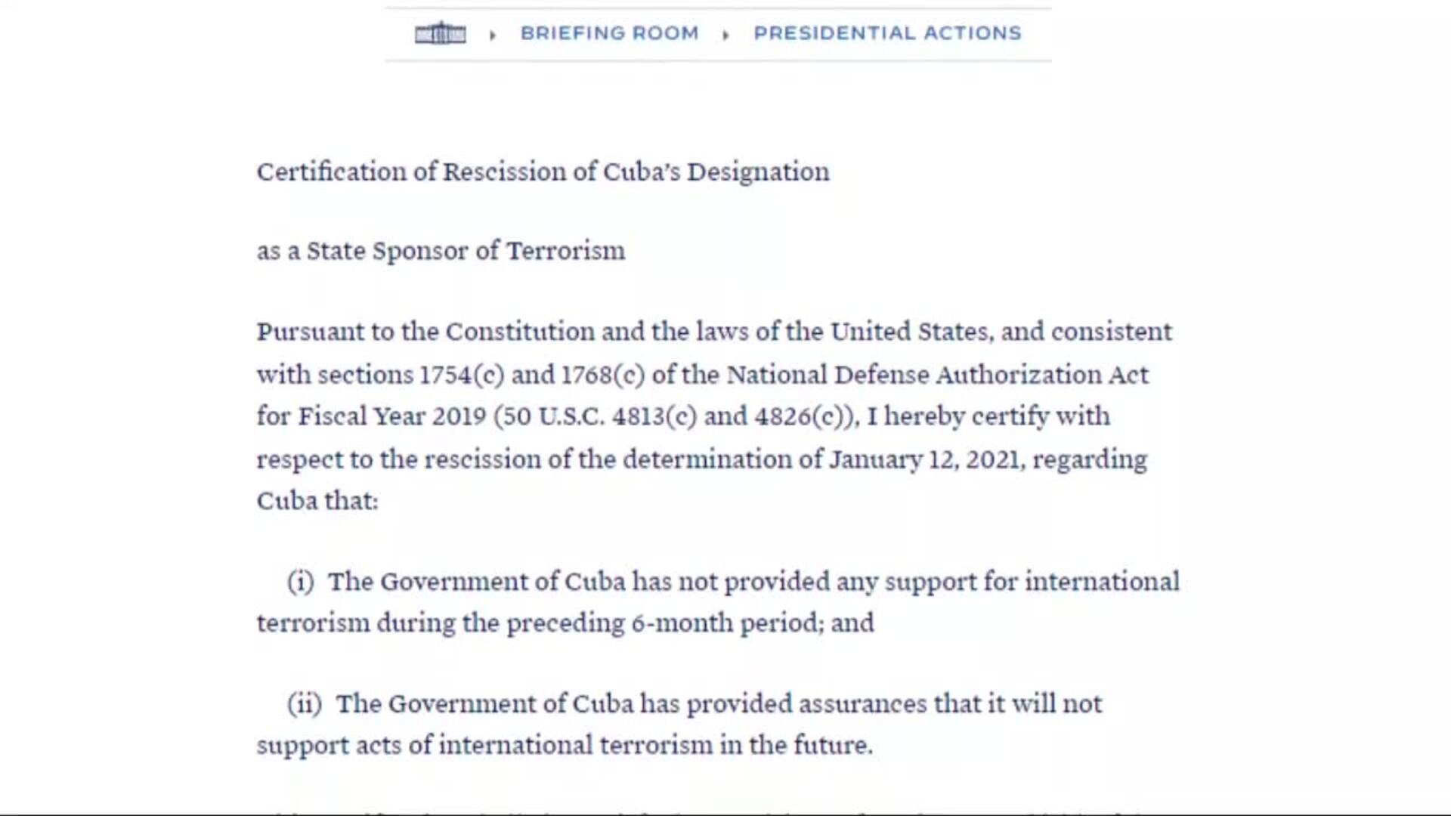Click the date "January 12, 2021"
This screenshot has width=1451, height=816.
(x=927, y=459)
